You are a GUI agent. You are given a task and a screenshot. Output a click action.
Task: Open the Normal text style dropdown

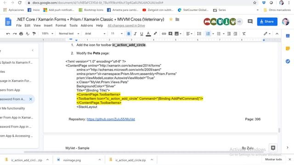[69, 33]
